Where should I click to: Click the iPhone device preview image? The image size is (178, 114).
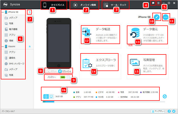click(59, 43)
